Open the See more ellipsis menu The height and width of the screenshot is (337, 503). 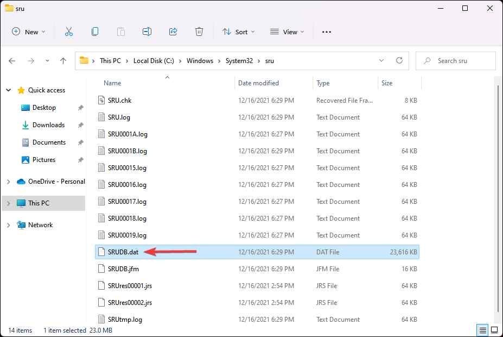coord(327,32)
